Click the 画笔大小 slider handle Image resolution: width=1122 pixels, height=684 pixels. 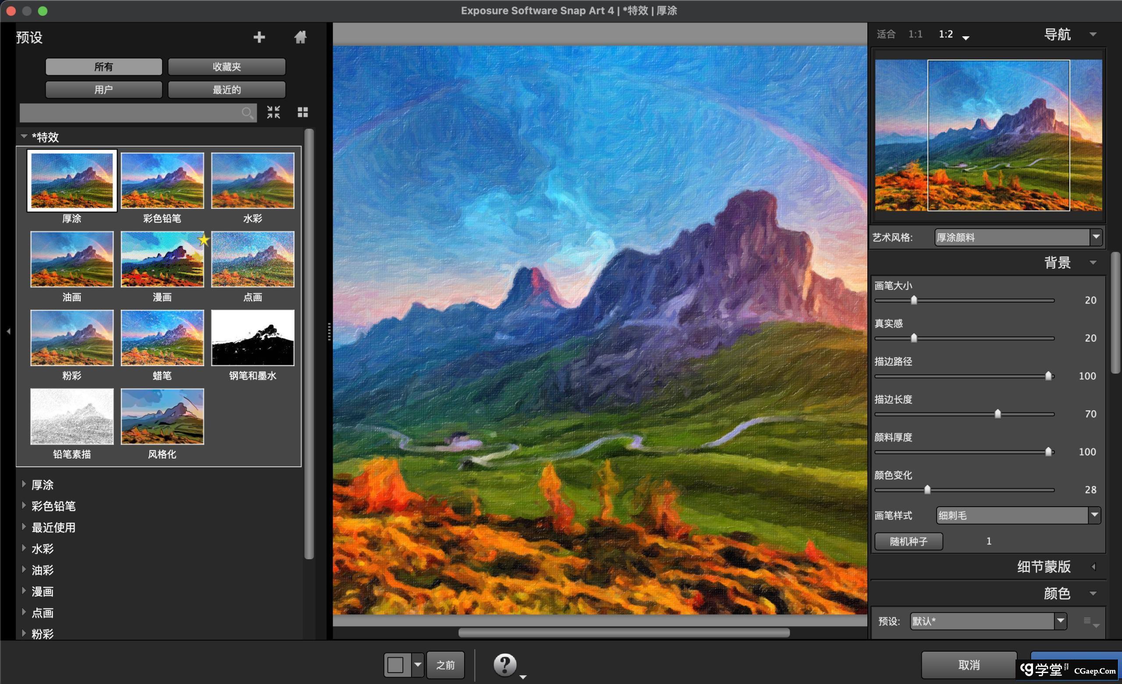coord(914,300)
